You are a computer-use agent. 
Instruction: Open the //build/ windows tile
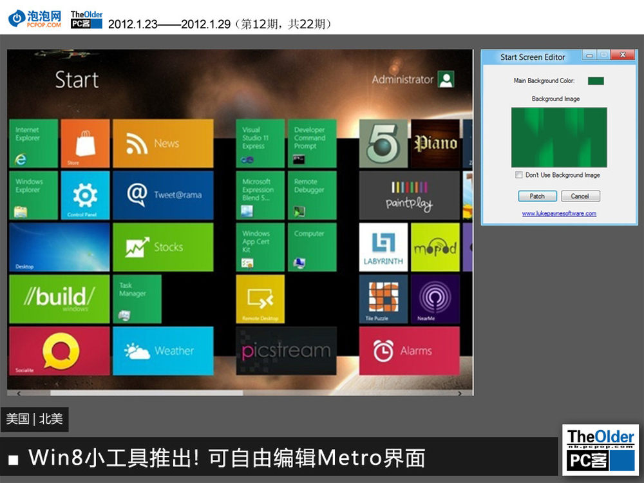pos(59,299)
